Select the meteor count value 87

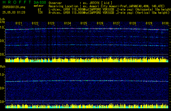[x=39, y=10]
